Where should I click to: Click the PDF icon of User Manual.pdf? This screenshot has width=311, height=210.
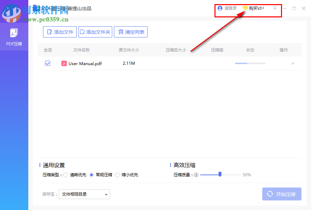(x=64, y=63)
